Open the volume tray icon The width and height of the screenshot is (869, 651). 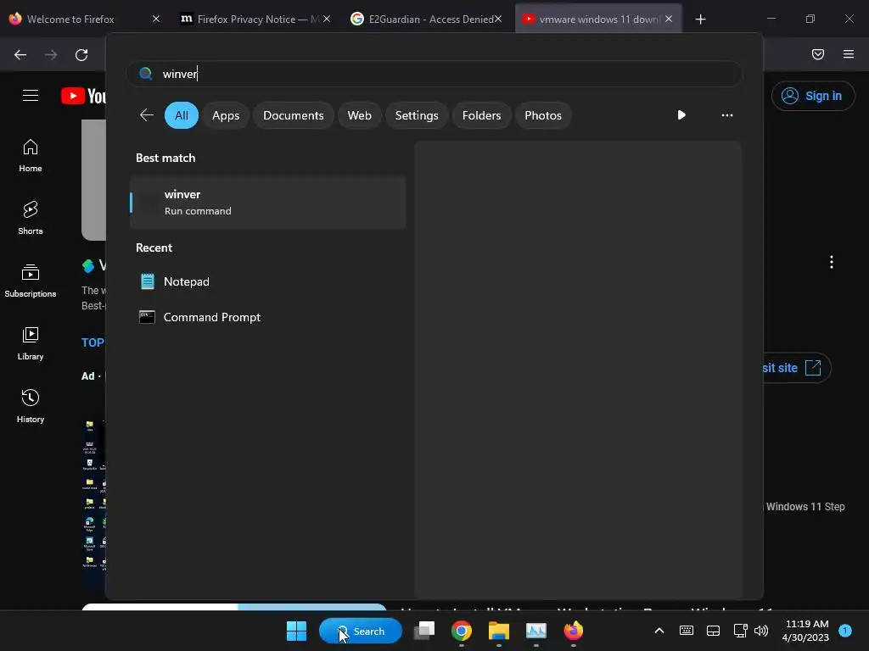(761, 631)
